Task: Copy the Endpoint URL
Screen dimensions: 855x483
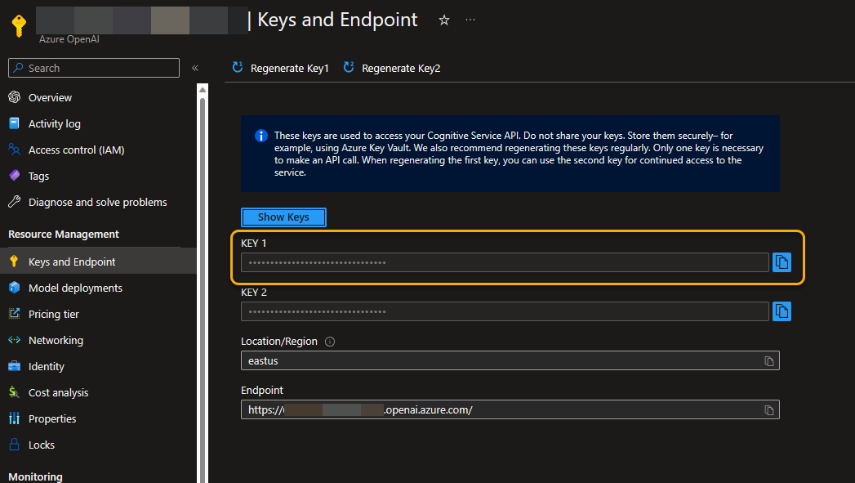Action: 768,409
